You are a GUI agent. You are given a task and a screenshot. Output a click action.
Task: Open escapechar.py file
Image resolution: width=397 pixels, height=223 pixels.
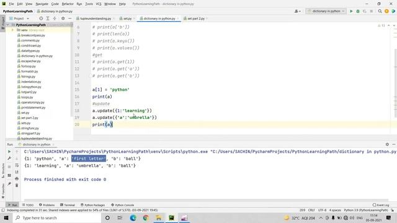pyautogui.click(x=30, y=61)
